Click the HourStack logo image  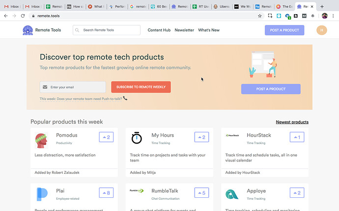[232, 135]
